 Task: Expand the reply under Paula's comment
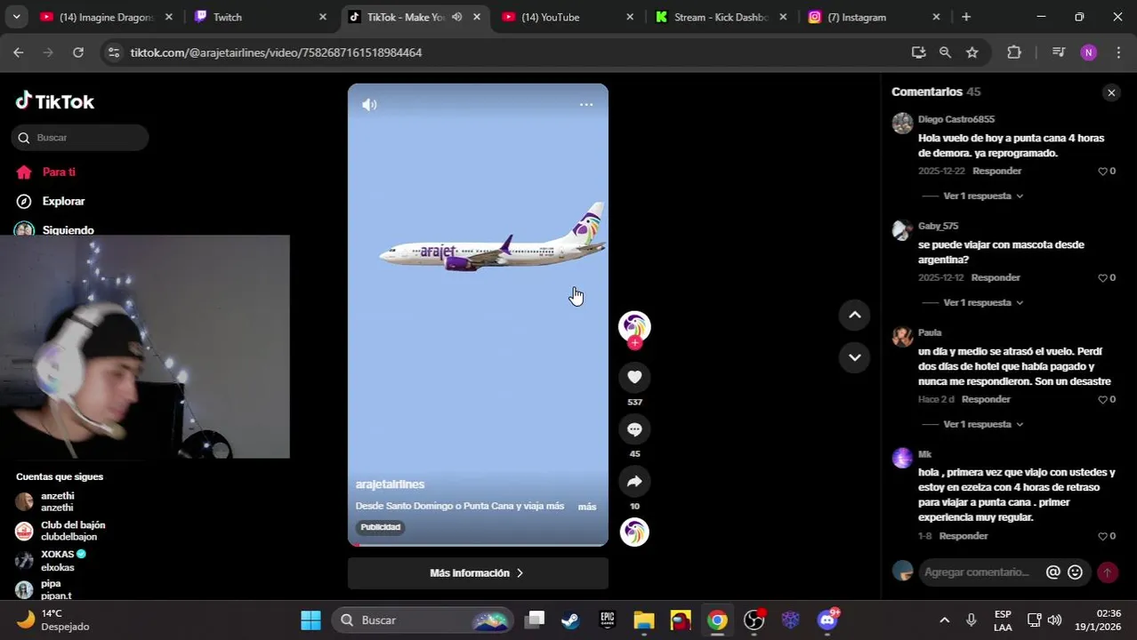click(983, 424)
